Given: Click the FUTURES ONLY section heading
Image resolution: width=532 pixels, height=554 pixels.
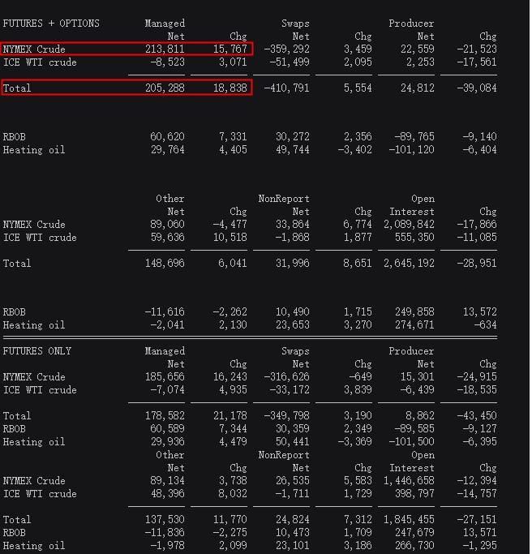Looking at the screenshot, I should (x=37, y=351).
